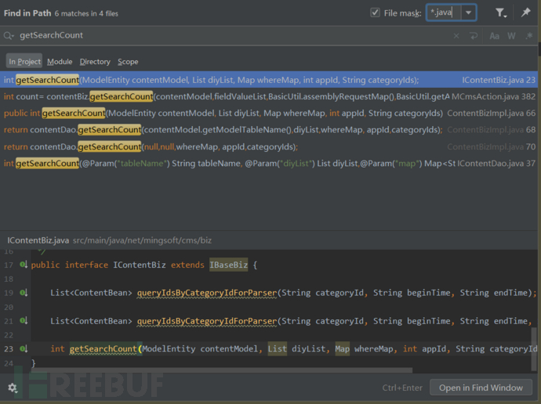
Task: Switch to the Directory scope tab
Action: 95,61
